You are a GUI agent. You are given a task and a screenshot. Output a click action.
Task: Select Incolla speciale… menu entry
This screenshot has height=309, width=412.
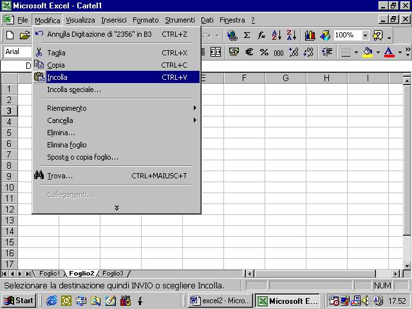tap(116, 89)
